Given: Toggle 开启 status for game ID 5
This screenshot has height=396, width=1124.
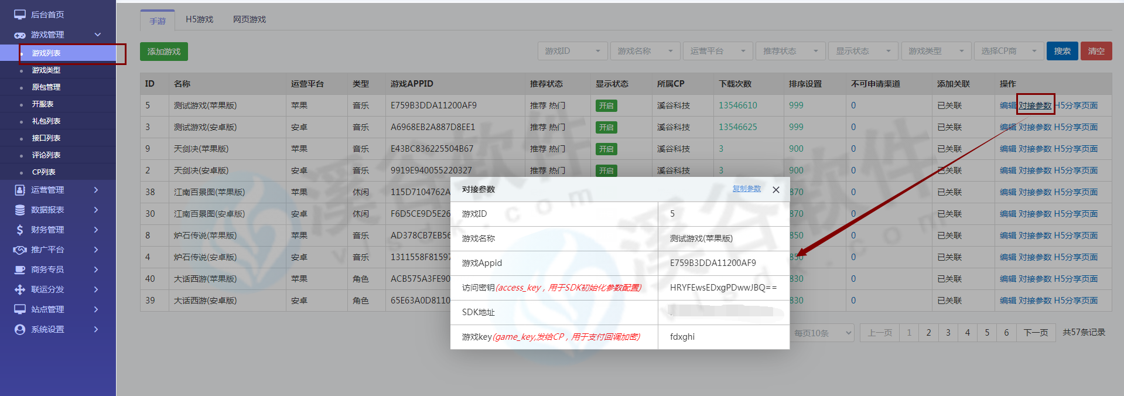Looking at the screenshot, I should tap(606, 106).
